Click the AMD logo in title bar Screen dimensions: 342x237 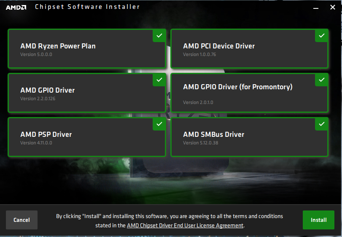point(16,8)
